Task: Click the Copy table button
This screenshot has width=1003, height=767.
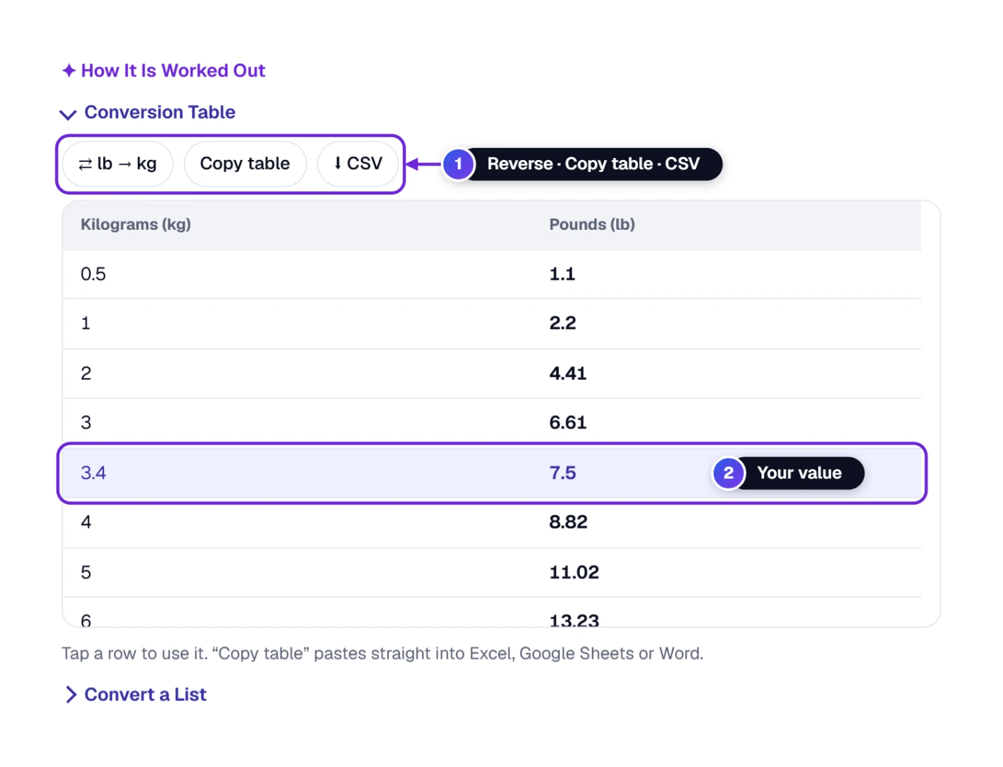Action: point(245,164)
